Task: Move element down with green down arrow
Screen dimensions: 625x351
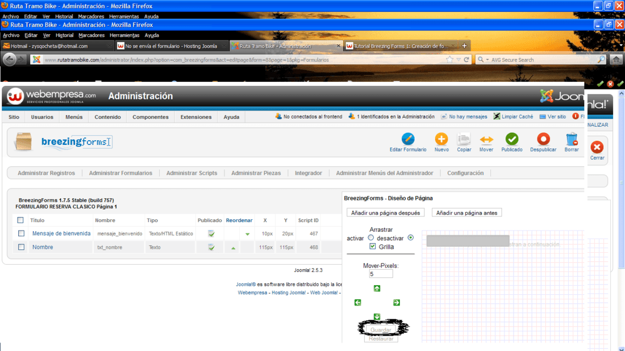Action: [x=377, y=316]
